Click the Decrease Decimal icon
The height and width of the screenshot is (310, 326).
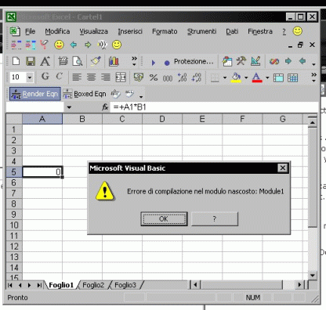coord(196,77)
